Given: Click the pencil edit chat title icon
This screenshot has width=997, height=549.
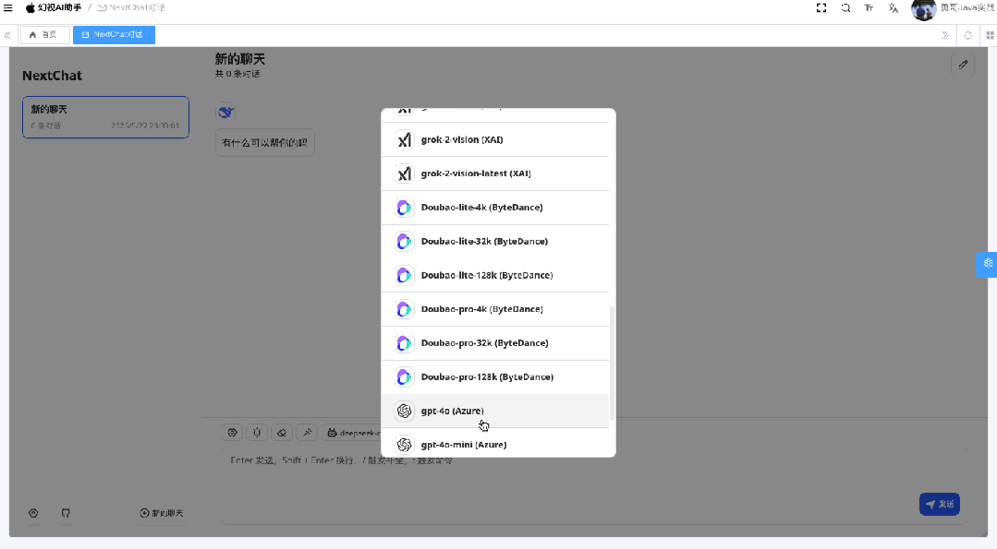Looking at the screenshot, I should (963, 65).
